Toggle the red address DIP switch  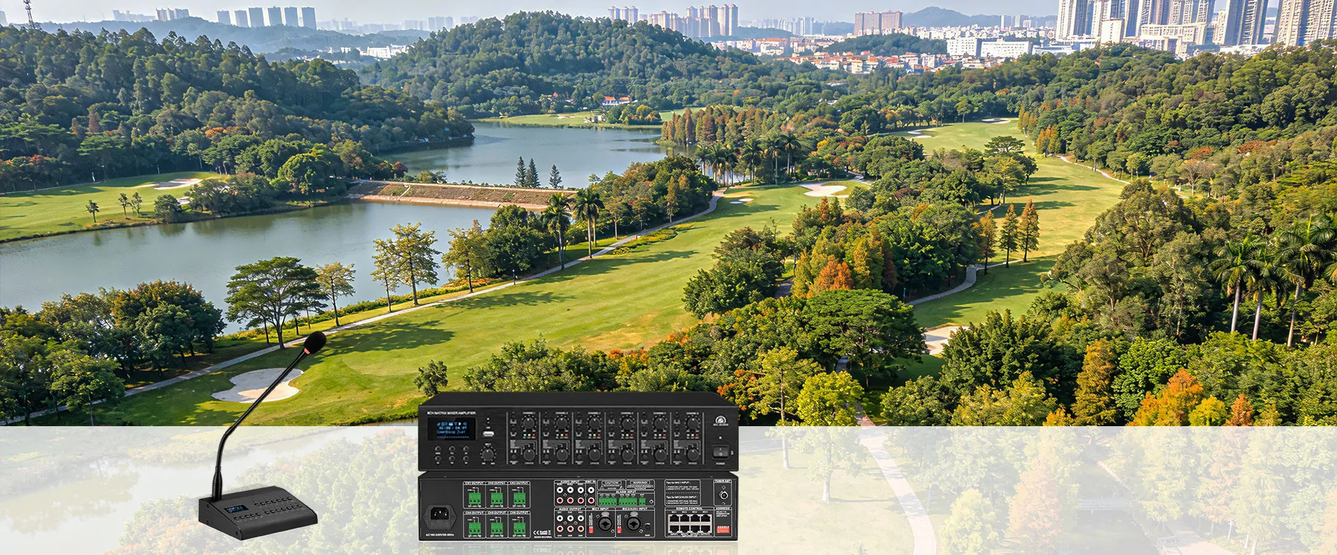723,530
